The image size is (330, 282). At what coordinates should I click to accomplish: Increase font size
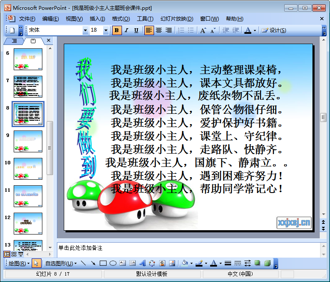click(203, 30)
